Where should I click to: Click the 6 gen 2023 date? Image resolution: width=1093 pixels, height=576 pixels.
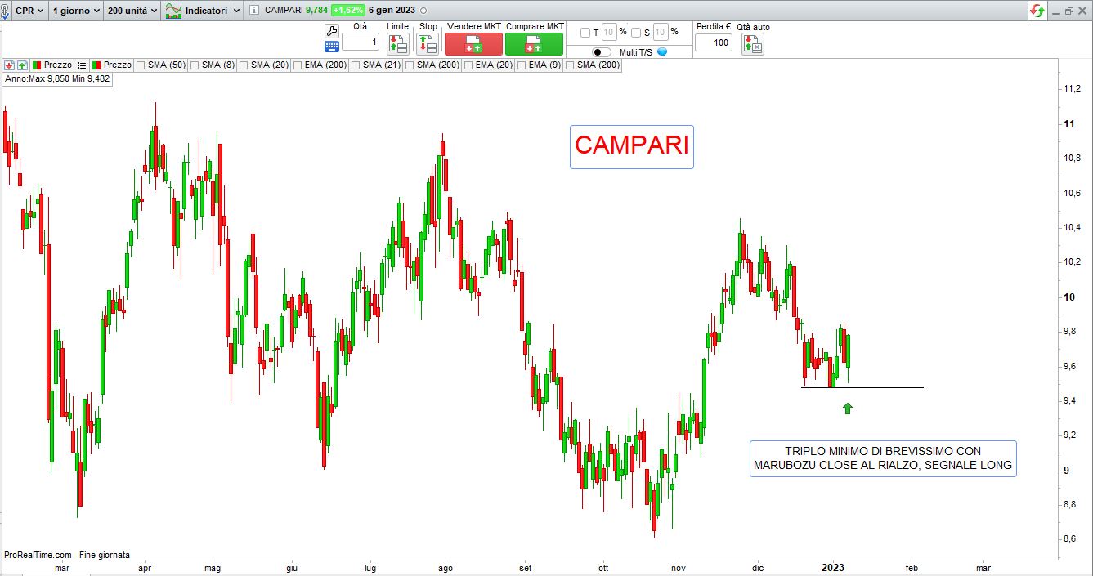click(x=392, y=11)
